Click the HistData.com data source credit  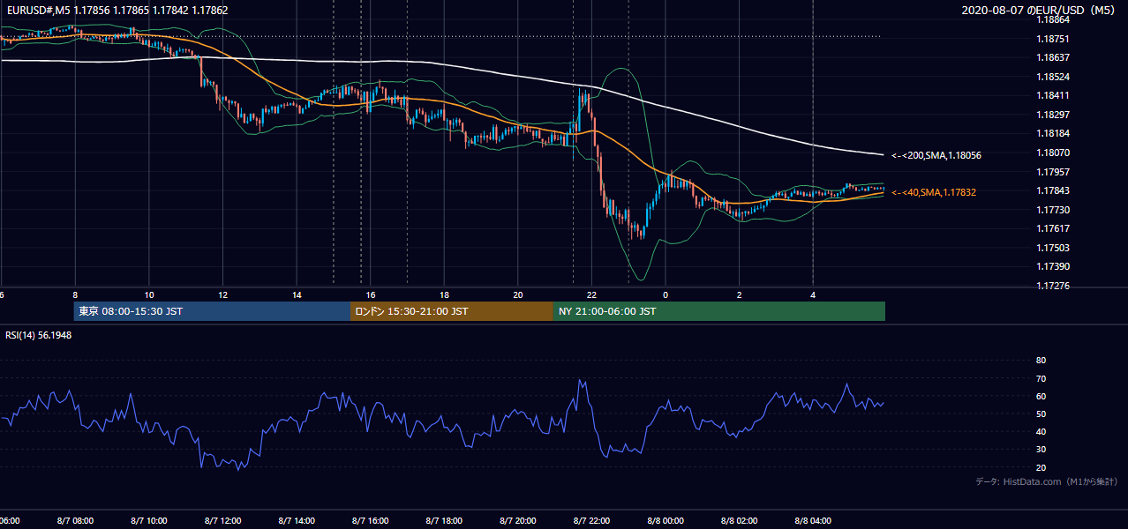pyautogui.click(x=1047, y=481)
